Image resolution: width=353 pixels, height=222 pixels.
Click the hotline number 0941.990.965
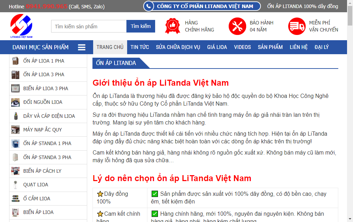(46, 7)
